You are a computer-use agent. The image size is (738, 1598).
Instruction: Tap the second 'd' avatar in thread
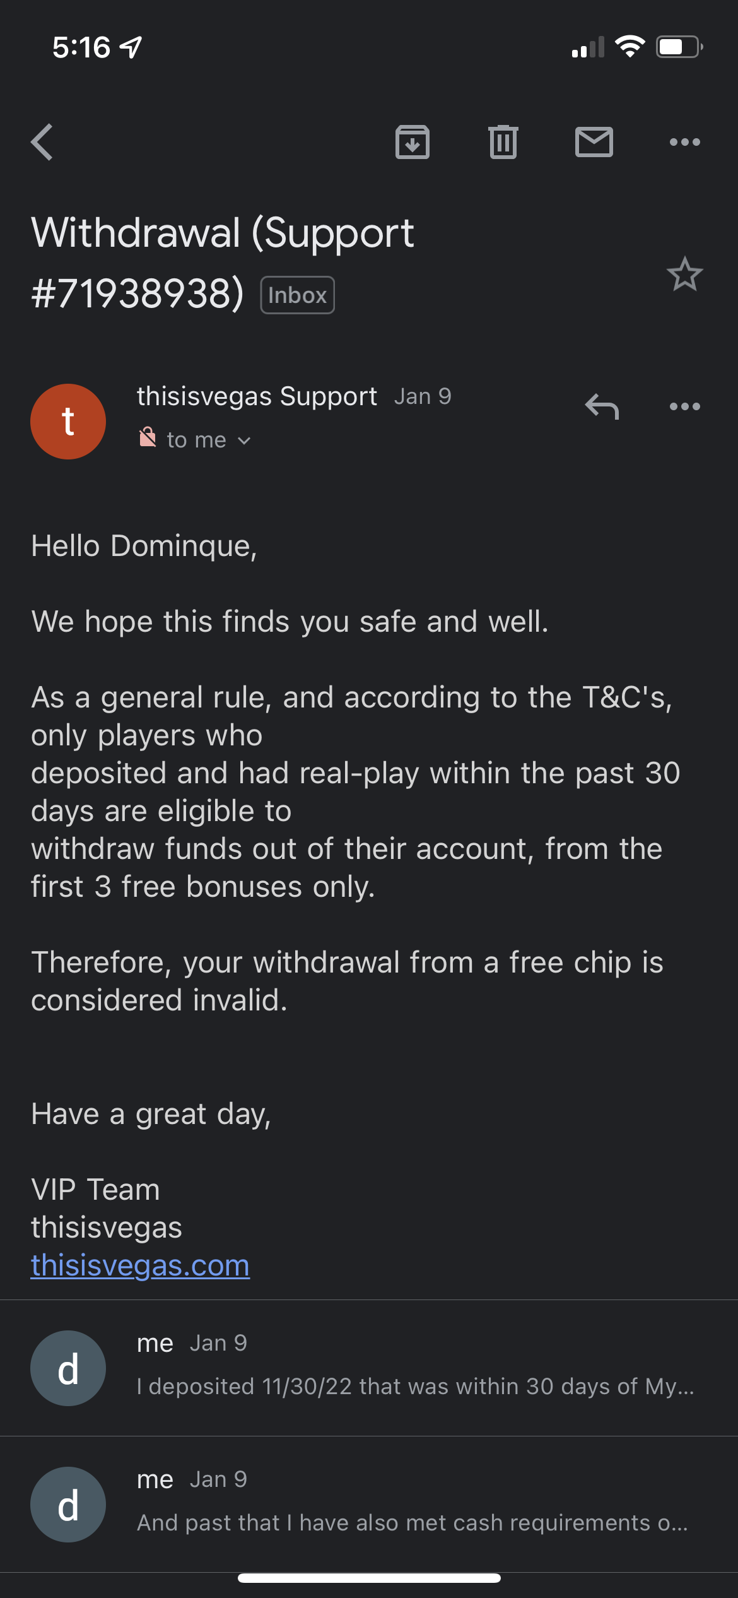68,1505
